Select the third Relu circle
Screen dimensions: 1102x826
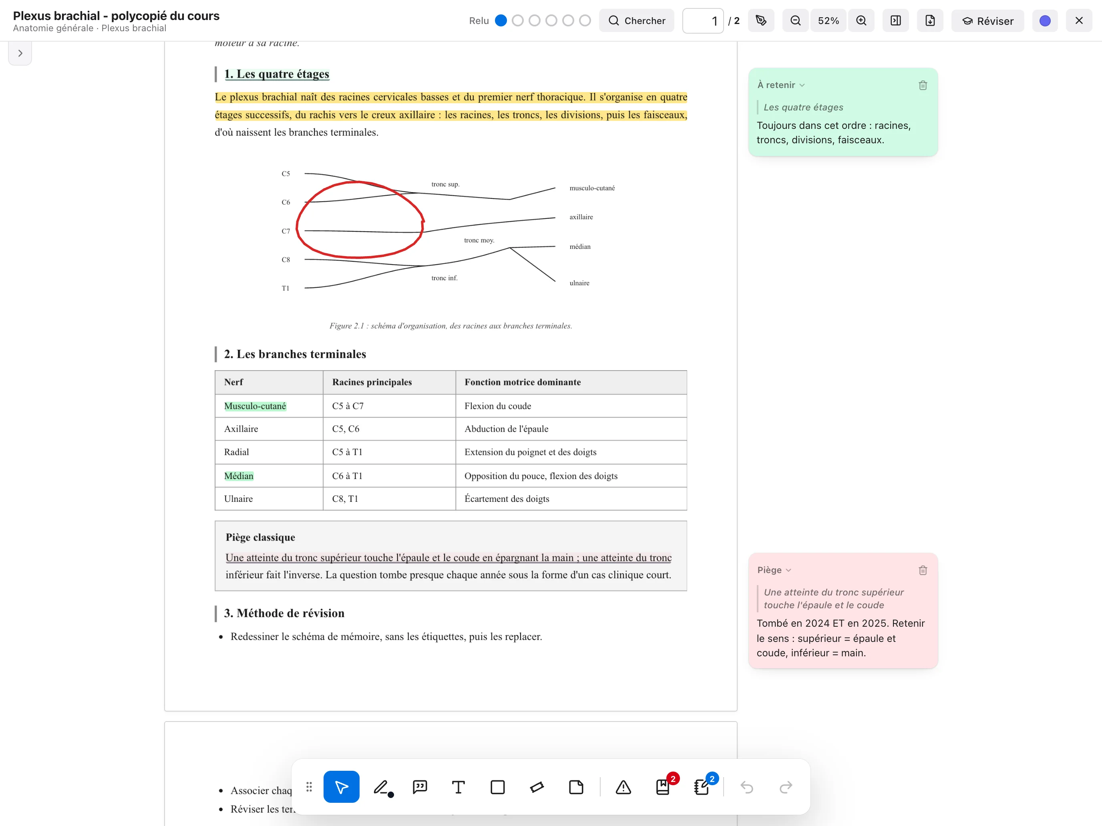535,20
